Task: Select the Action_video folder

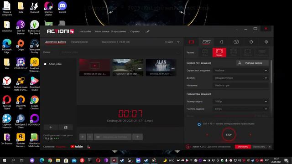Action: coord(53,64)
